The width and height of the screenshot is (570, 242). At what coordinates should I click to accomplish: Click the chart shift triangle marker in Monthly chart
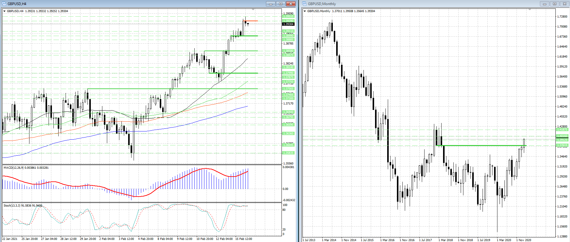(x=530, y=10)
